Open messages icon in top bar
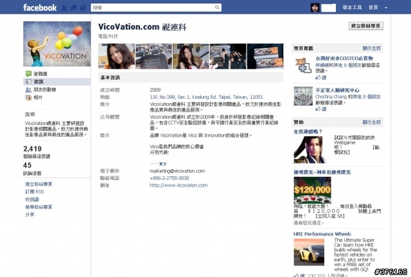 coord(73,8)
